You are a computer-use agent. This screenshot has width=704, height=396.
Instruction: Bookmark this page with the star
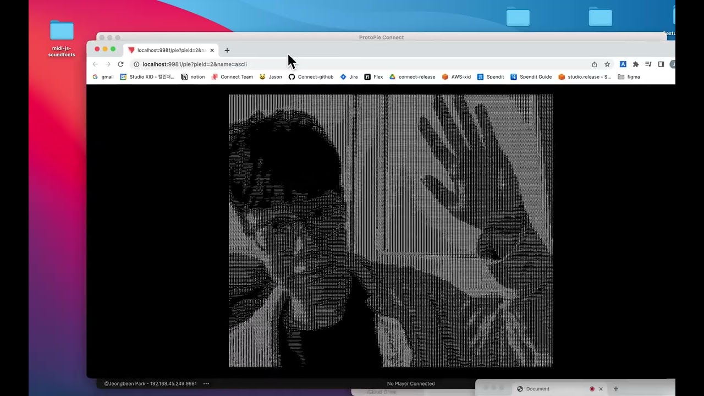(x=607, y=64)
